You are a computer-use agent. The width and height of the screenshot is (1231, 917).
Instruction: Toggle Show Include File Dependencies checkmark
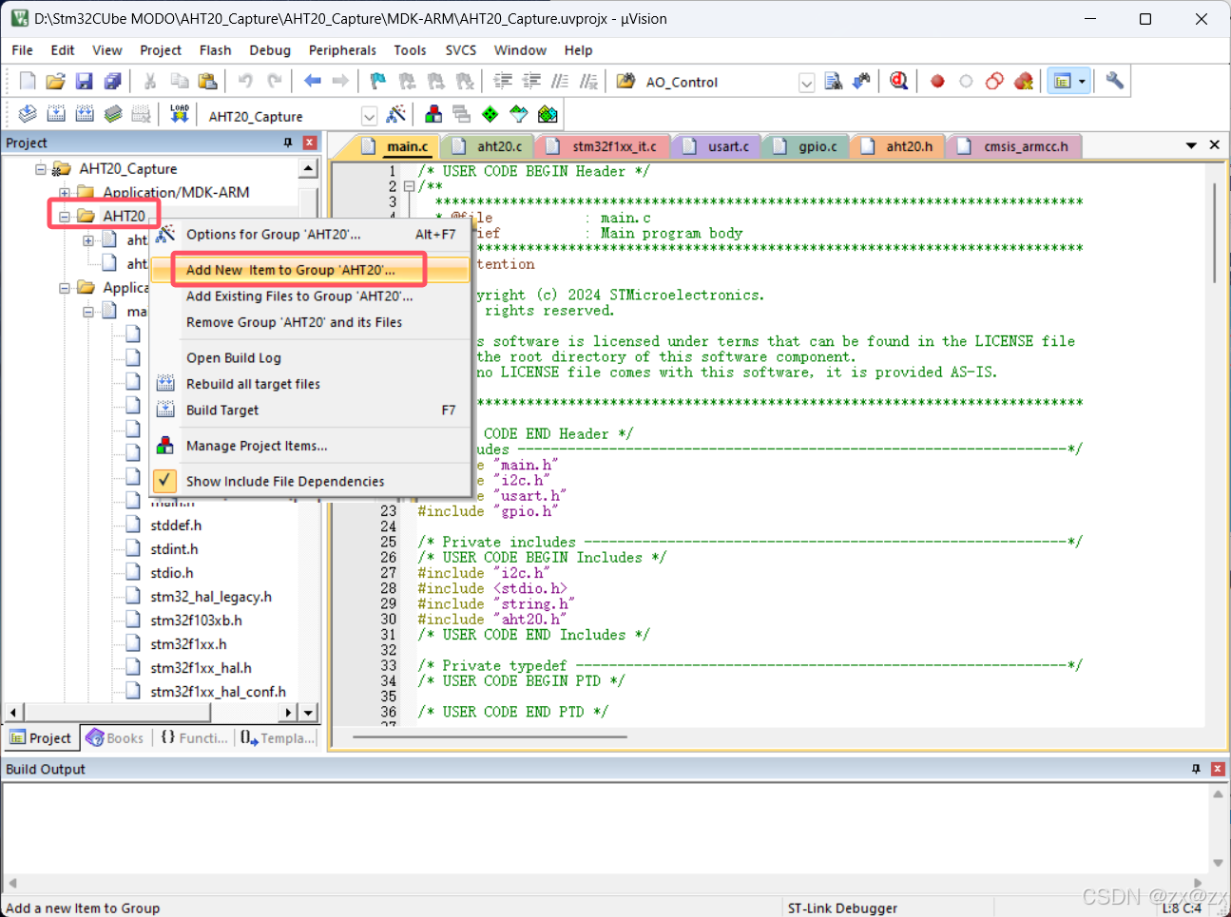165,481
